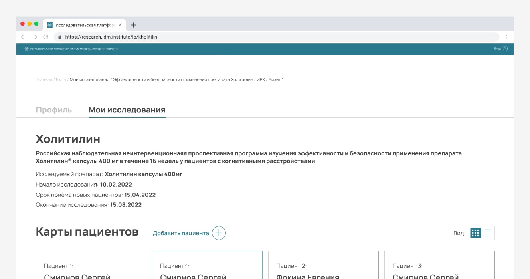Open the Эффективности и безопасности breadcrumb

[183, 80]
